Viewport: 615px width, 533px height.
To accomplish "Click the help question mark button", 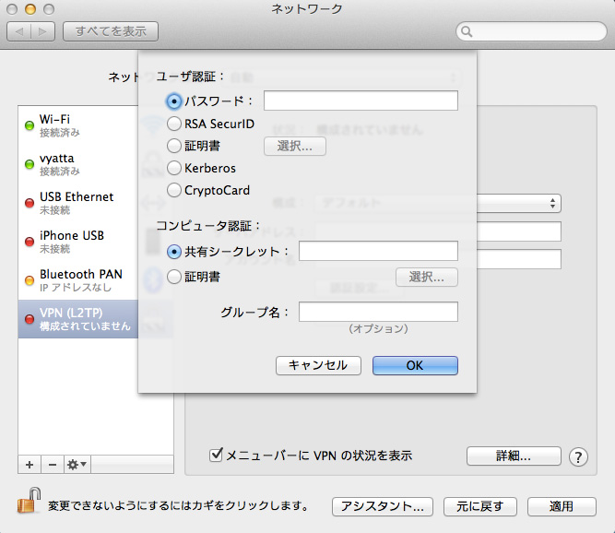I will point(579,456).
